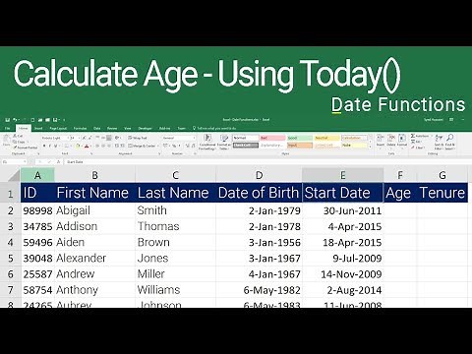Apply the Good cell style
Viewport: 472px width, 354px height.
(300, 138)
